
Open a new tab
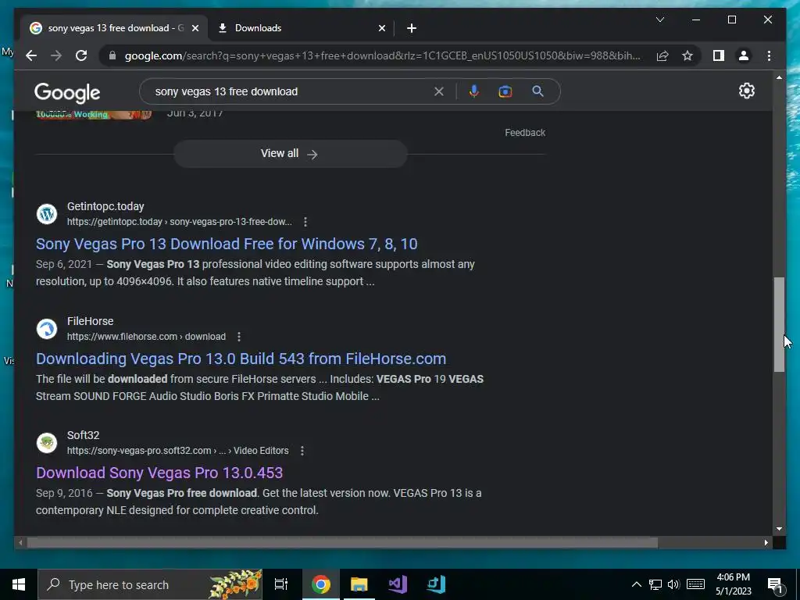pos(412,28)
